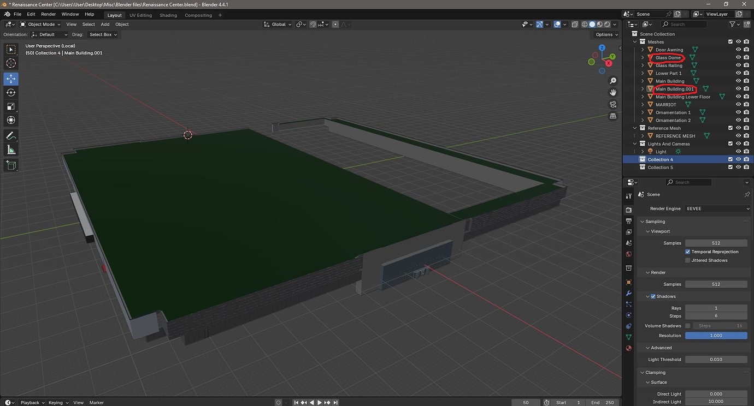This screenshot has width=754, height=406.
Task: Open the Object Mode dropdown
Action: click(40, 24)
